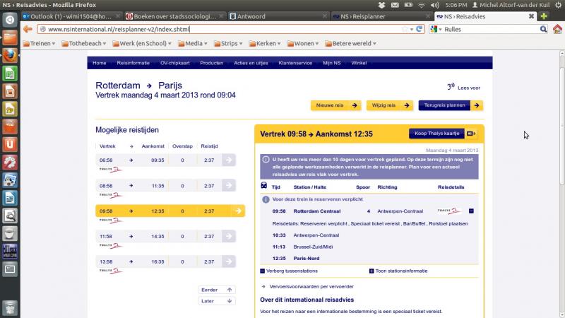The width and height of the screenshot is (565, 318).
Task: Open Wonen bookmarks folder
Action: coord(303,43)
